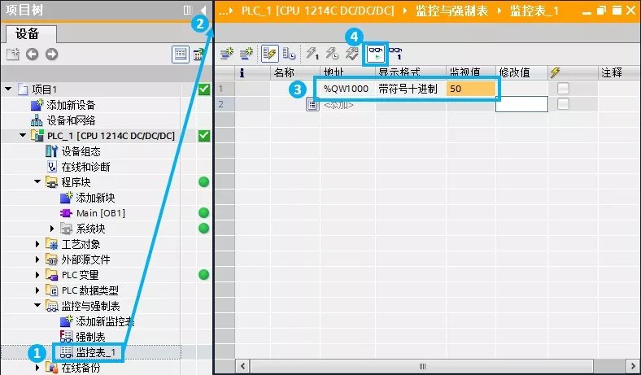Click the back arrow in project tree
Image resolution: width=641 pixels, height=375 pixels.
point(33,55)
